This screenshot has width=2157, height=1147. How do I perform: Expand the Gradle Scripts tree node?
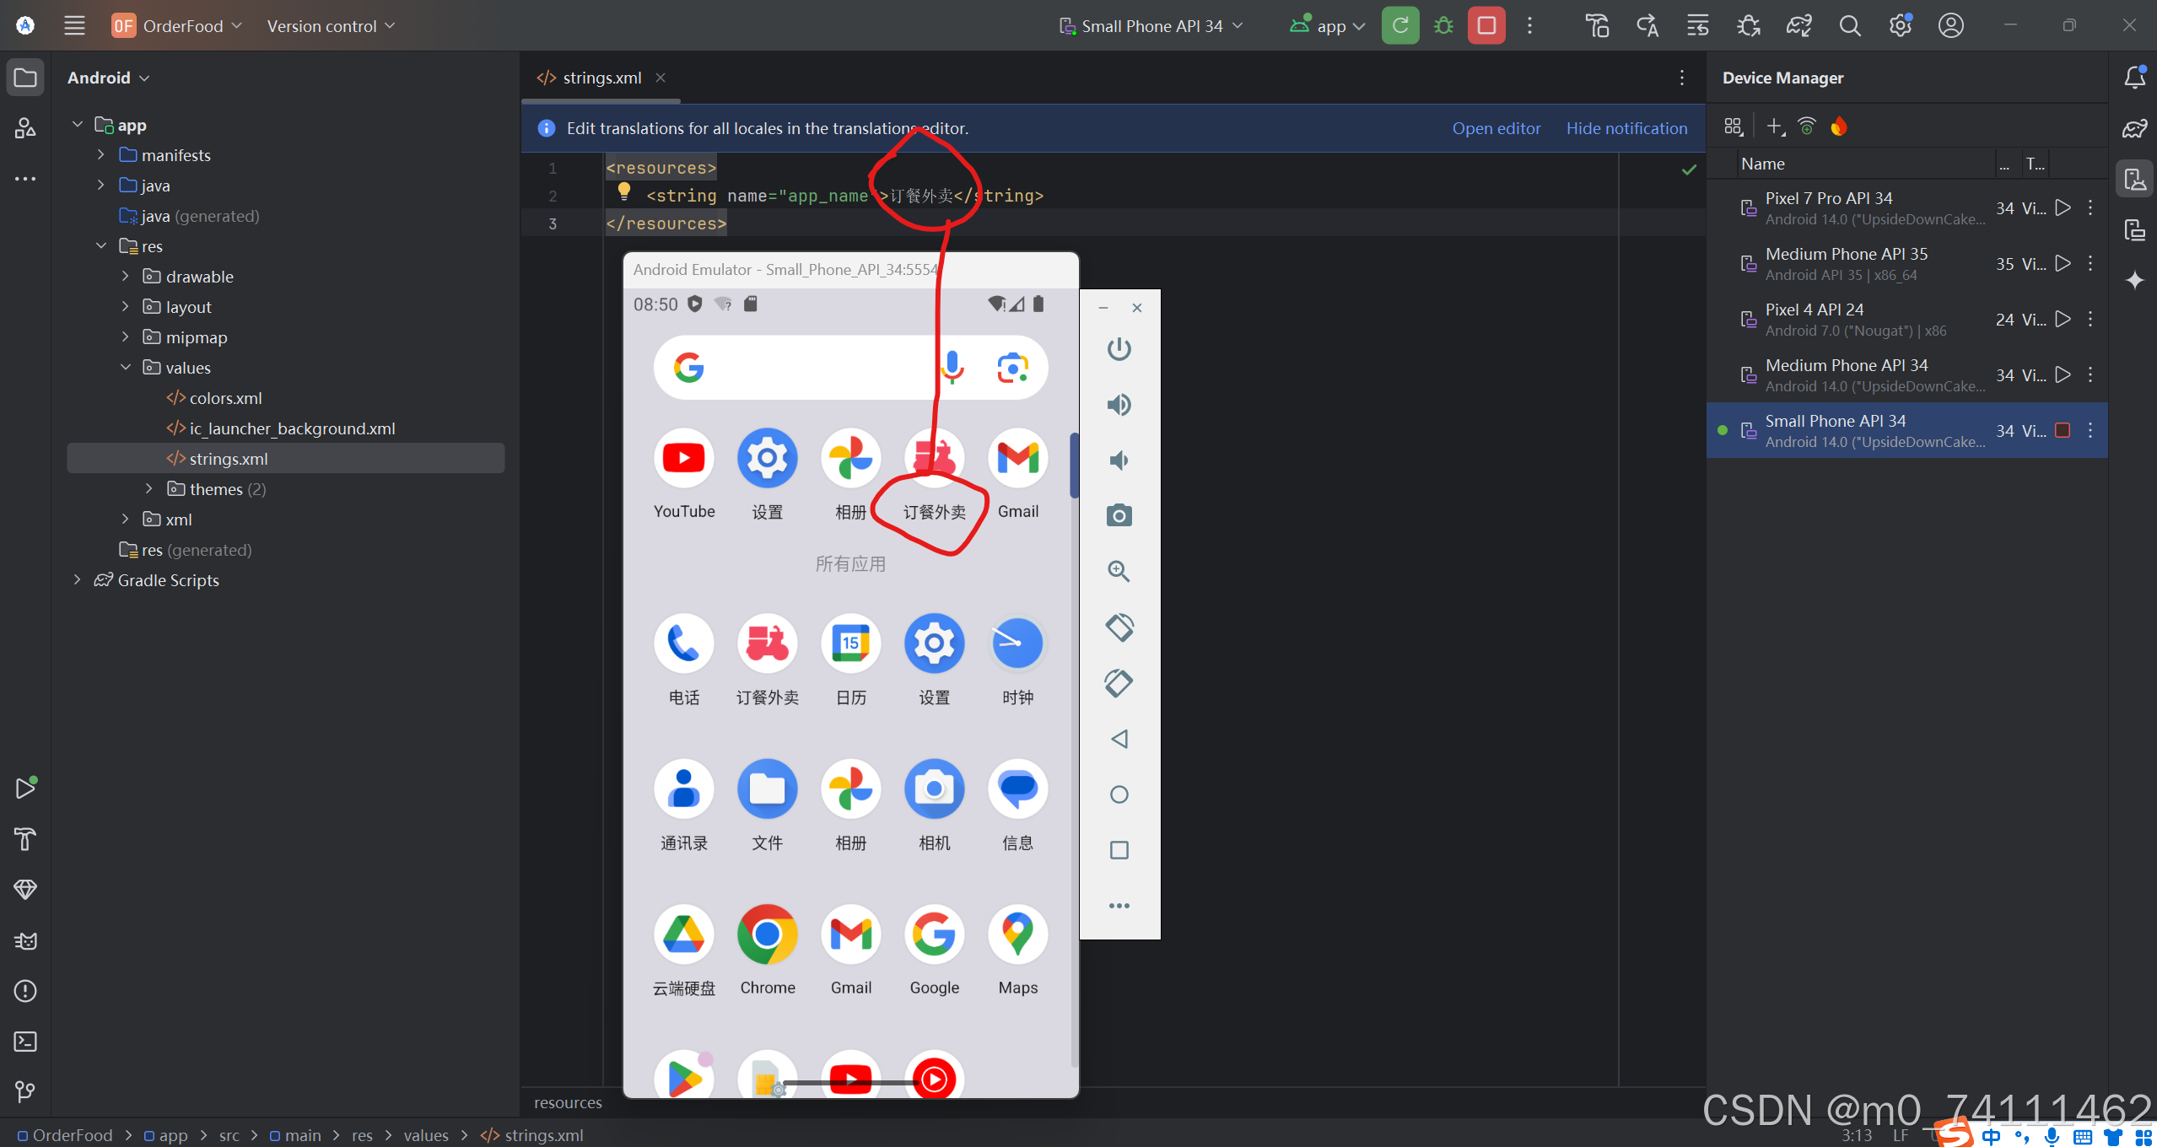(x=77, y=579)
